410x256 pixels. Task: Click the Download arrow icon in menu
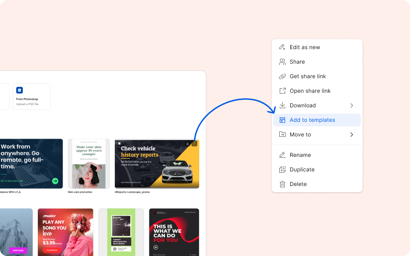[x=282, y=105]
